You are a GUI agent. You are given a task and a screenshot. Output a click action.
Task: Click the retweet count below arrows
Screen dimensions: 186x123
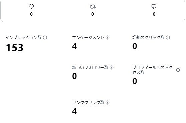coord(92,14)
